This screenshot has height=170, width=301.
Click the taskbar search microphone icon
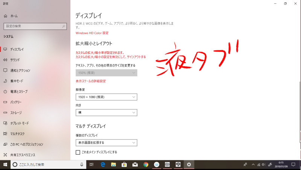(82, 164)
